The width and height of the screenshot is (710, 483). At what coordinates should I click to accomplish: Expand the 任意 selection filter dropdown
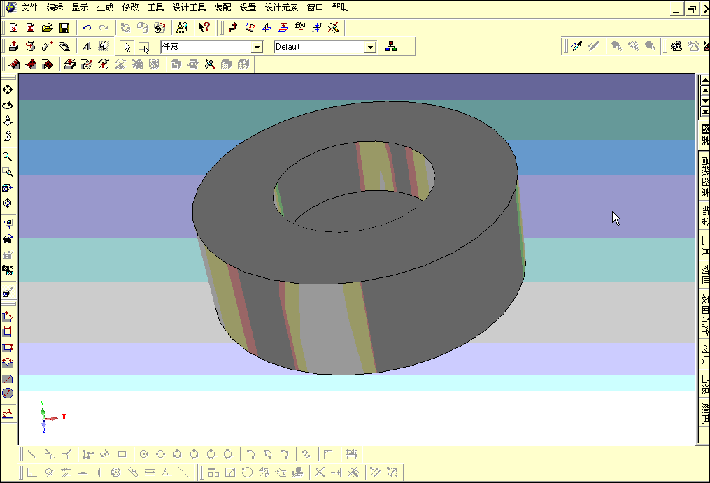coord(257,47)
